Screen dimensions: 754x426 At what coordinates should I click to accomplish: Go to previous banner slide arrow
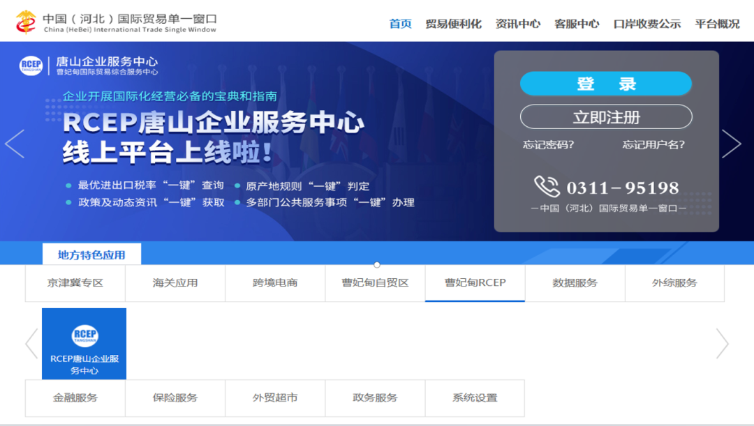point(15,144)
